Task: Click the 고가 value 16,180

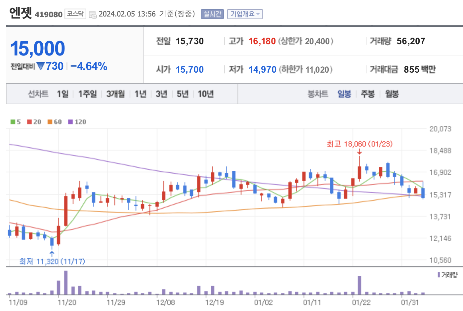Action: coord(262,41)
